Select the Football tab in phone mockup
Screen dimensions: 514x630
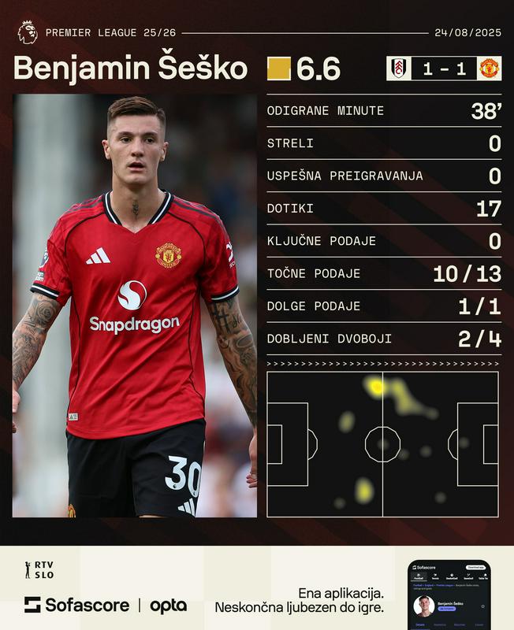pyautogui.click(x=419, y=576)
